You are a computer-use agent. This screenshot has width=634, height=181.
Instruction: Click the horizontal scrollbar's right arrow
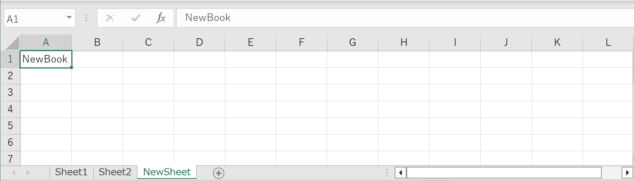click(627, 173)
